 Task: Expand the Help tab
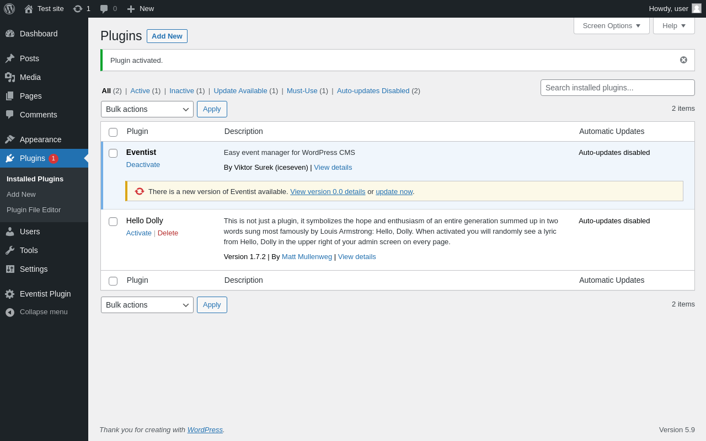coord(673,25)
